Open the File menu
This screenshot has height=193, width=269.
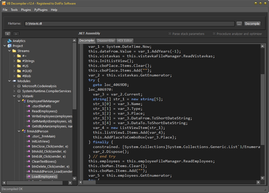pyautogui.click(x=5, y=10)
